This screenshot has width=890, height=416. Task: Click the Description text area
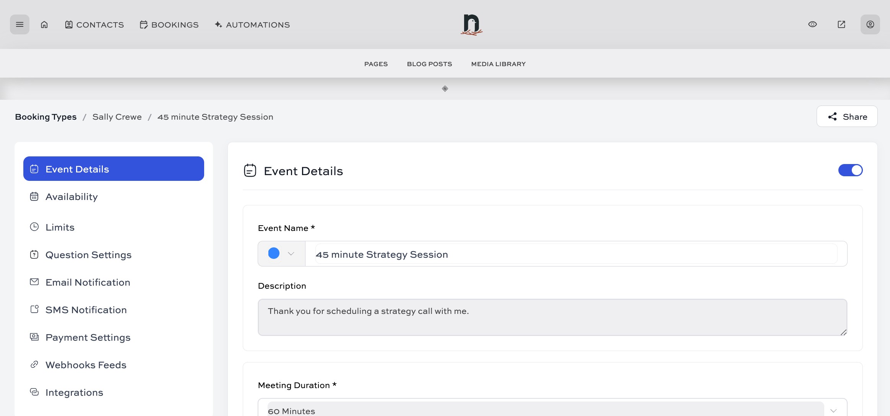click(x=551, y=317)
